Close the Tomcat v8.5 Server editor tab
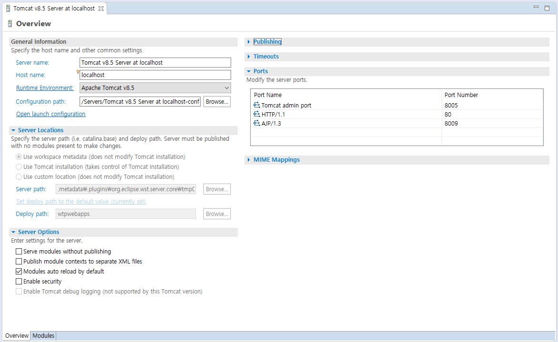This screenshot has height=342, width=558. point(101,9)
